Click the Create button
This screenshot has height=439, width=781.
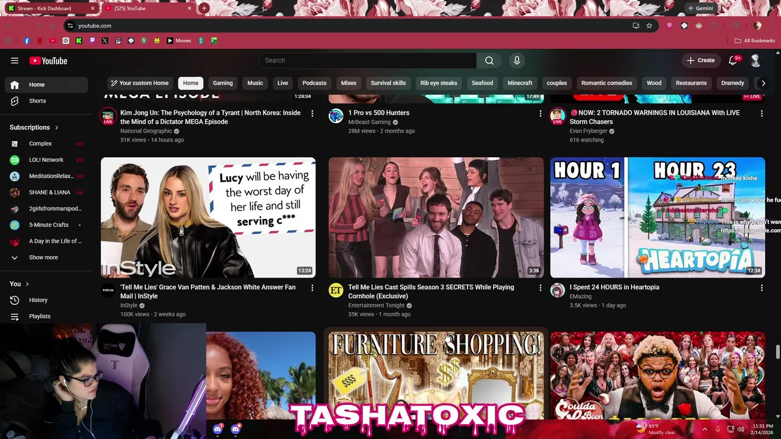pyautogui.click(x=700, y=60)
